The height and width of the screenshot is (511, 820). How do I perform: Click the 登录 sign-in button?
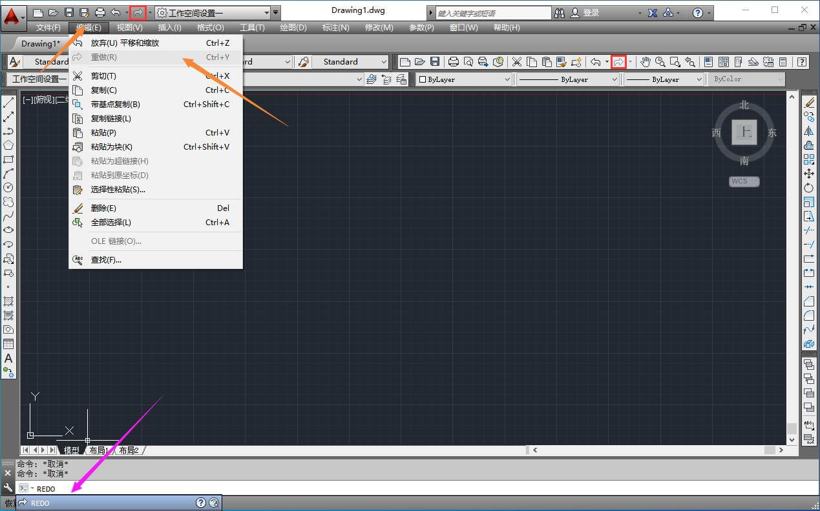click(591, 13)
